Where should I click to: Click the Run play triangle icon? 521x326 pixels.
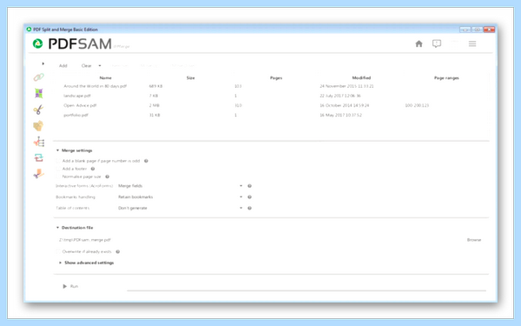click(65, 286)
